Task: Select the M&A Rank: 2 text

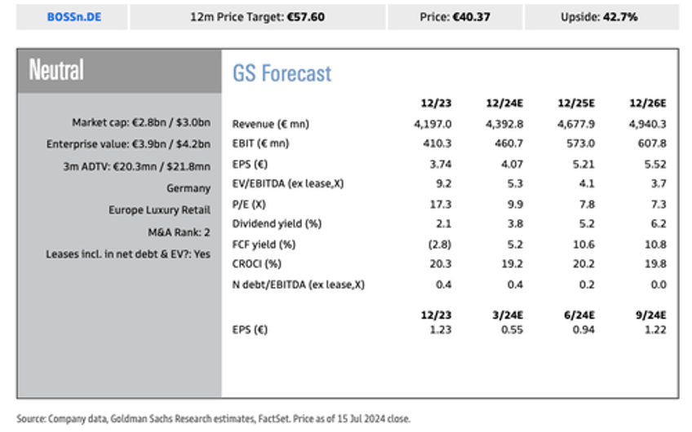Action: pos(180,232)
